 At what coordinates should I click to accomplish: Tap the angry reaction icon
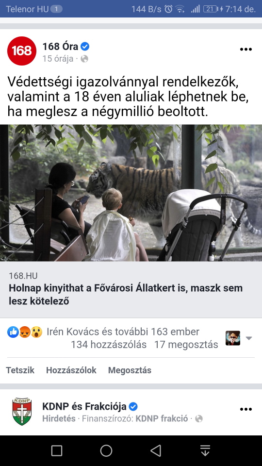25,332
